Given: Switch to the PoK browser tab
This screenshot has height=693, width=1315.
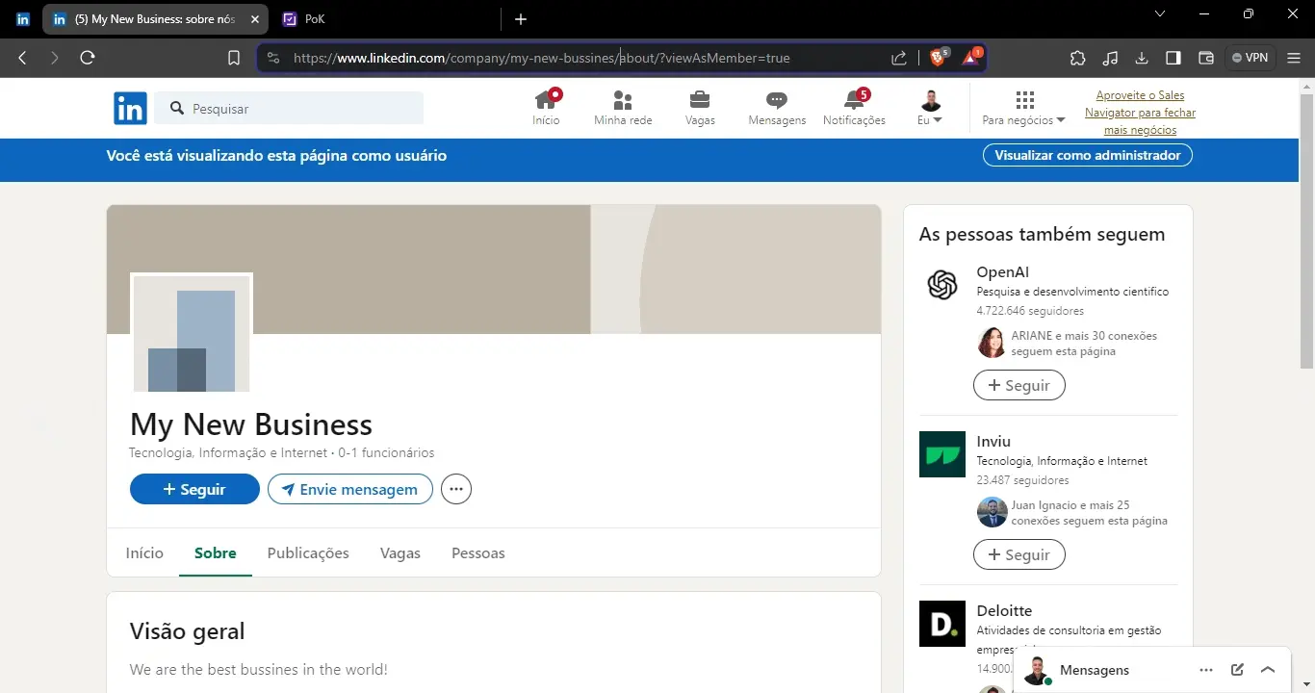Looking at the screenshot, I should pos(385,18).
